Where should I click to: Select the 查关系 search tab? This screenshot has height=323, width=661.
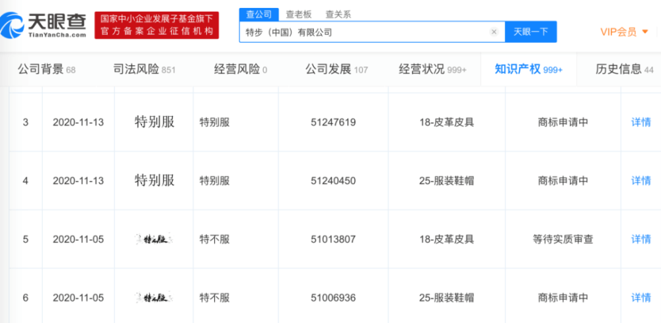[338, 15]
